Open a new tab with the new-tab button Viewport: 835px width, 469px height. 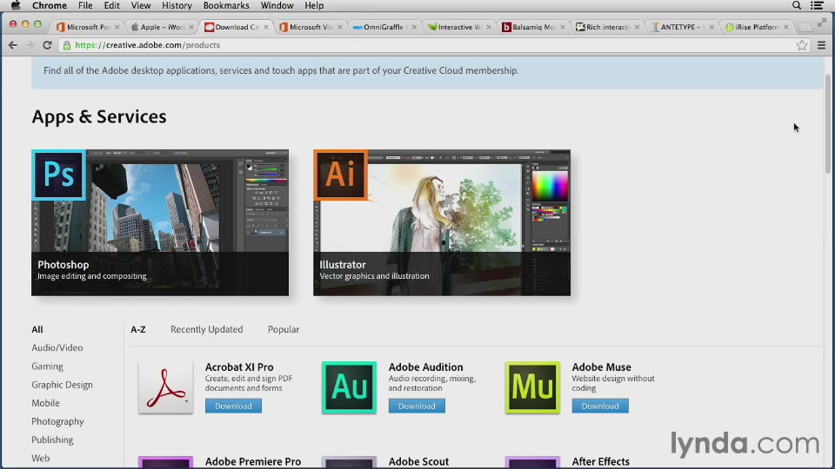(804, 27)
